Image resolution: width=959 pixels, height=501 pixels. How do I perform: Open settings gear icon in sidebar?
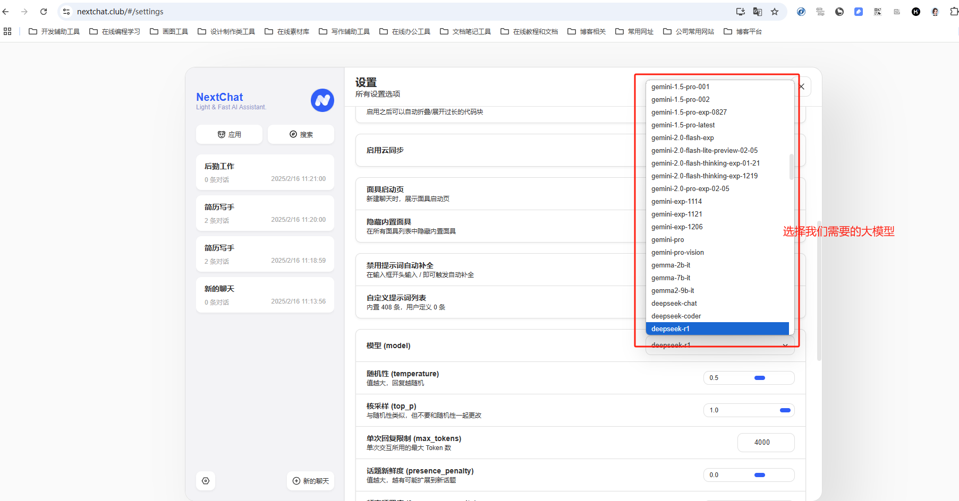click(x=206, y=481)
